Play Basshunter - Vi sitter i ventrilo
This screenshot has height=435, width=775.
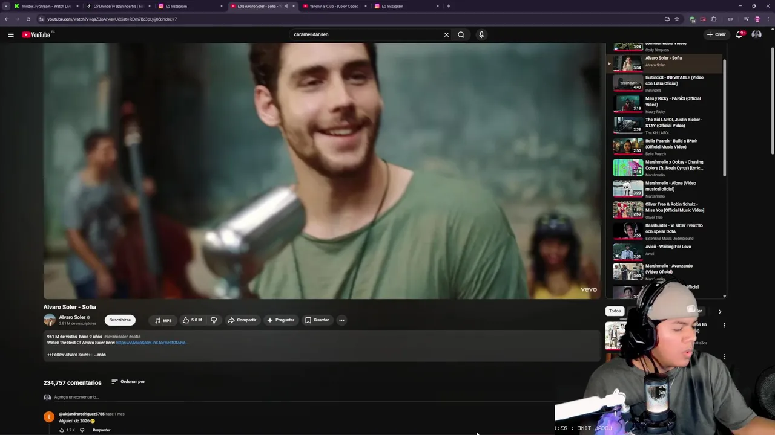coord(665,231)
